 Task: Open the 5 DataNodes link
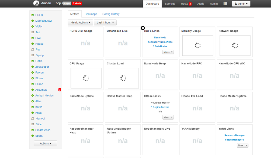tap(160, 46)
